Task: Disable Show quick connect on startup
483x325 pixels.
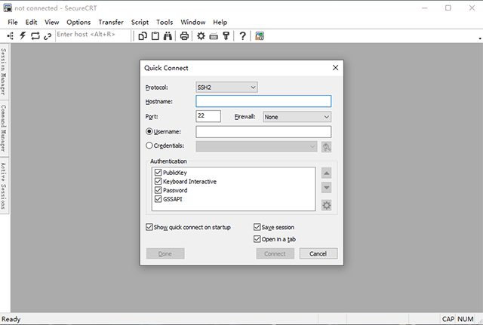Action: [x=149, y=227]
